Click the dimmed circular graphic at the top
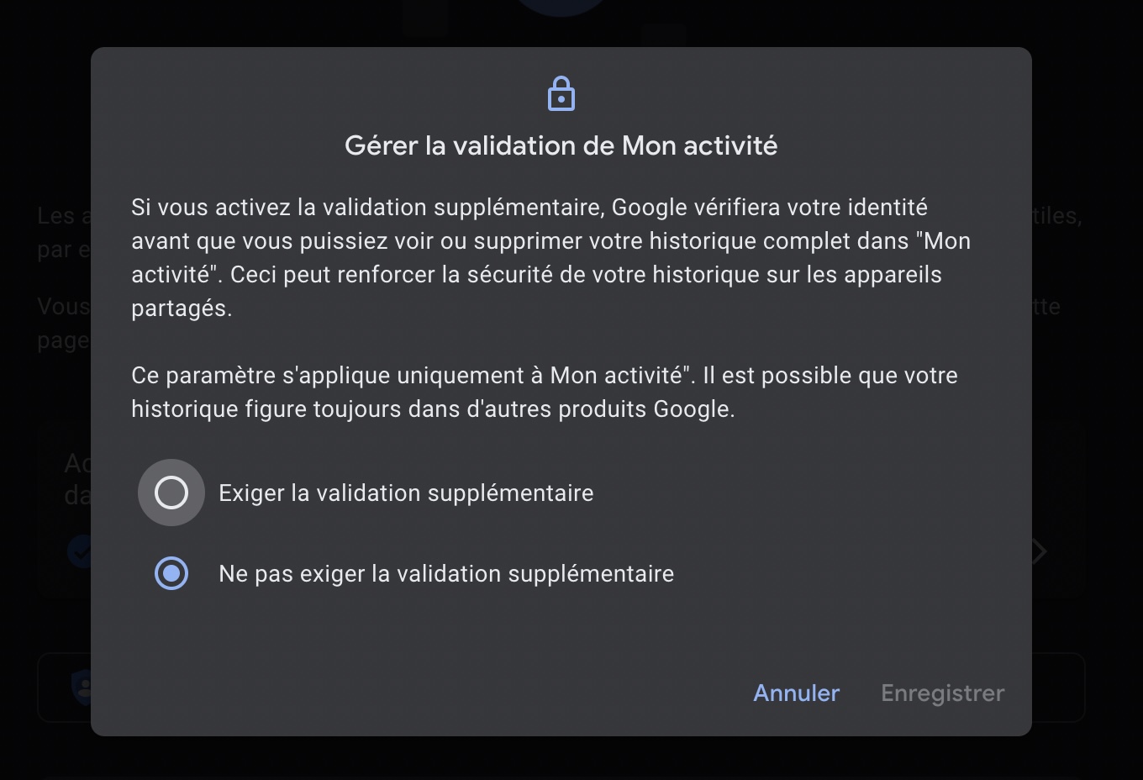The image size is (1143, 780). [x=561, y=8]
